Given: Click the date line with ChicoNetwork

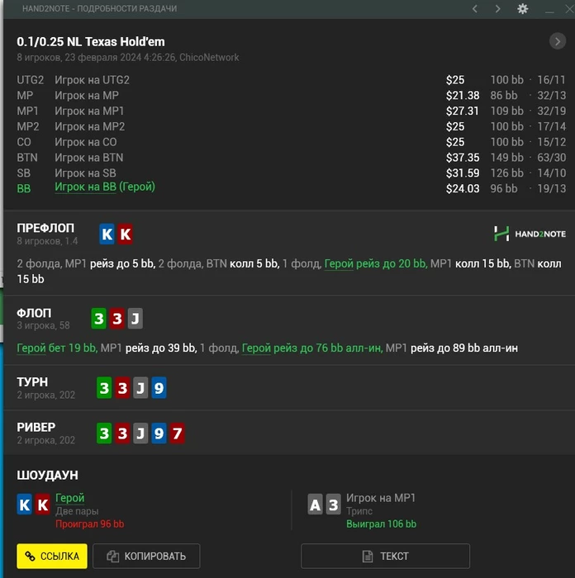Looking at the screenshot, I should point(128,58).
